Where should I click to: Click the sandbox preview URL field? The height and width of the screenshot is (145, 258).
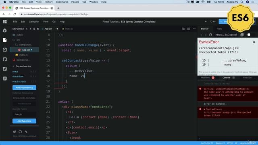(226, 35)
